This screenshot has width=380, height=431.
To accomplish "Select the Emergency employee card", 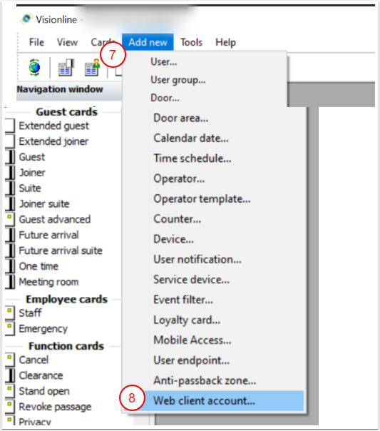I will 43,329.
